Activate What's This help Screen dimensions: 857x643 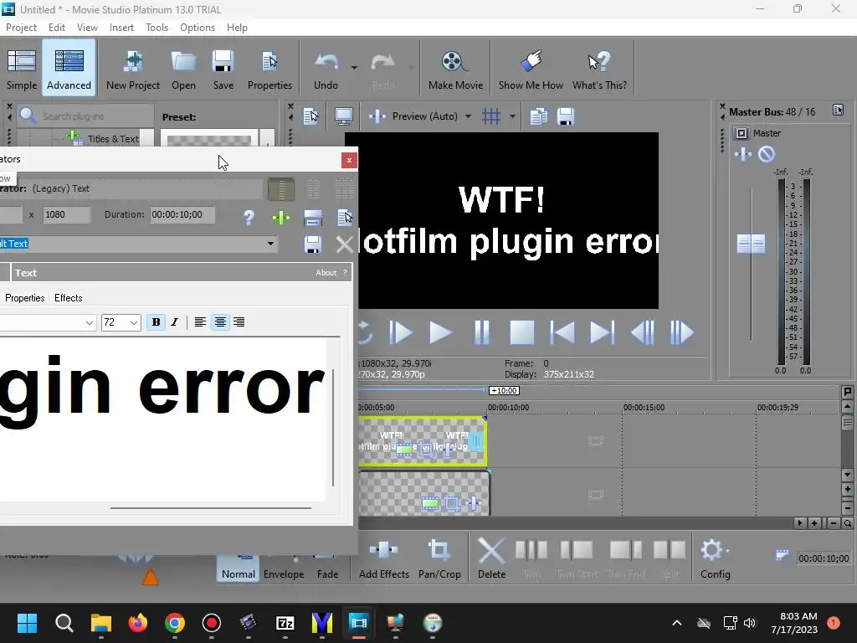599,69
